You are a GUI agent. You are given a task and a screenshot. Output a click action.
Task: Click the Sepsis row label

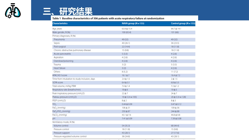tap(57, 43)
